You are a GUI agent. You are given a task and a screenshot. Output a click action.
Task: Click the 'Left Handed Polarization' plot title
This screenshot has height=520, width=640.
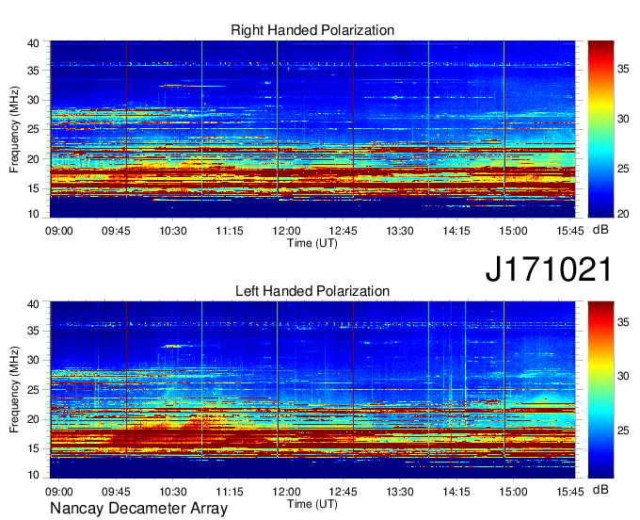(312, 291)
